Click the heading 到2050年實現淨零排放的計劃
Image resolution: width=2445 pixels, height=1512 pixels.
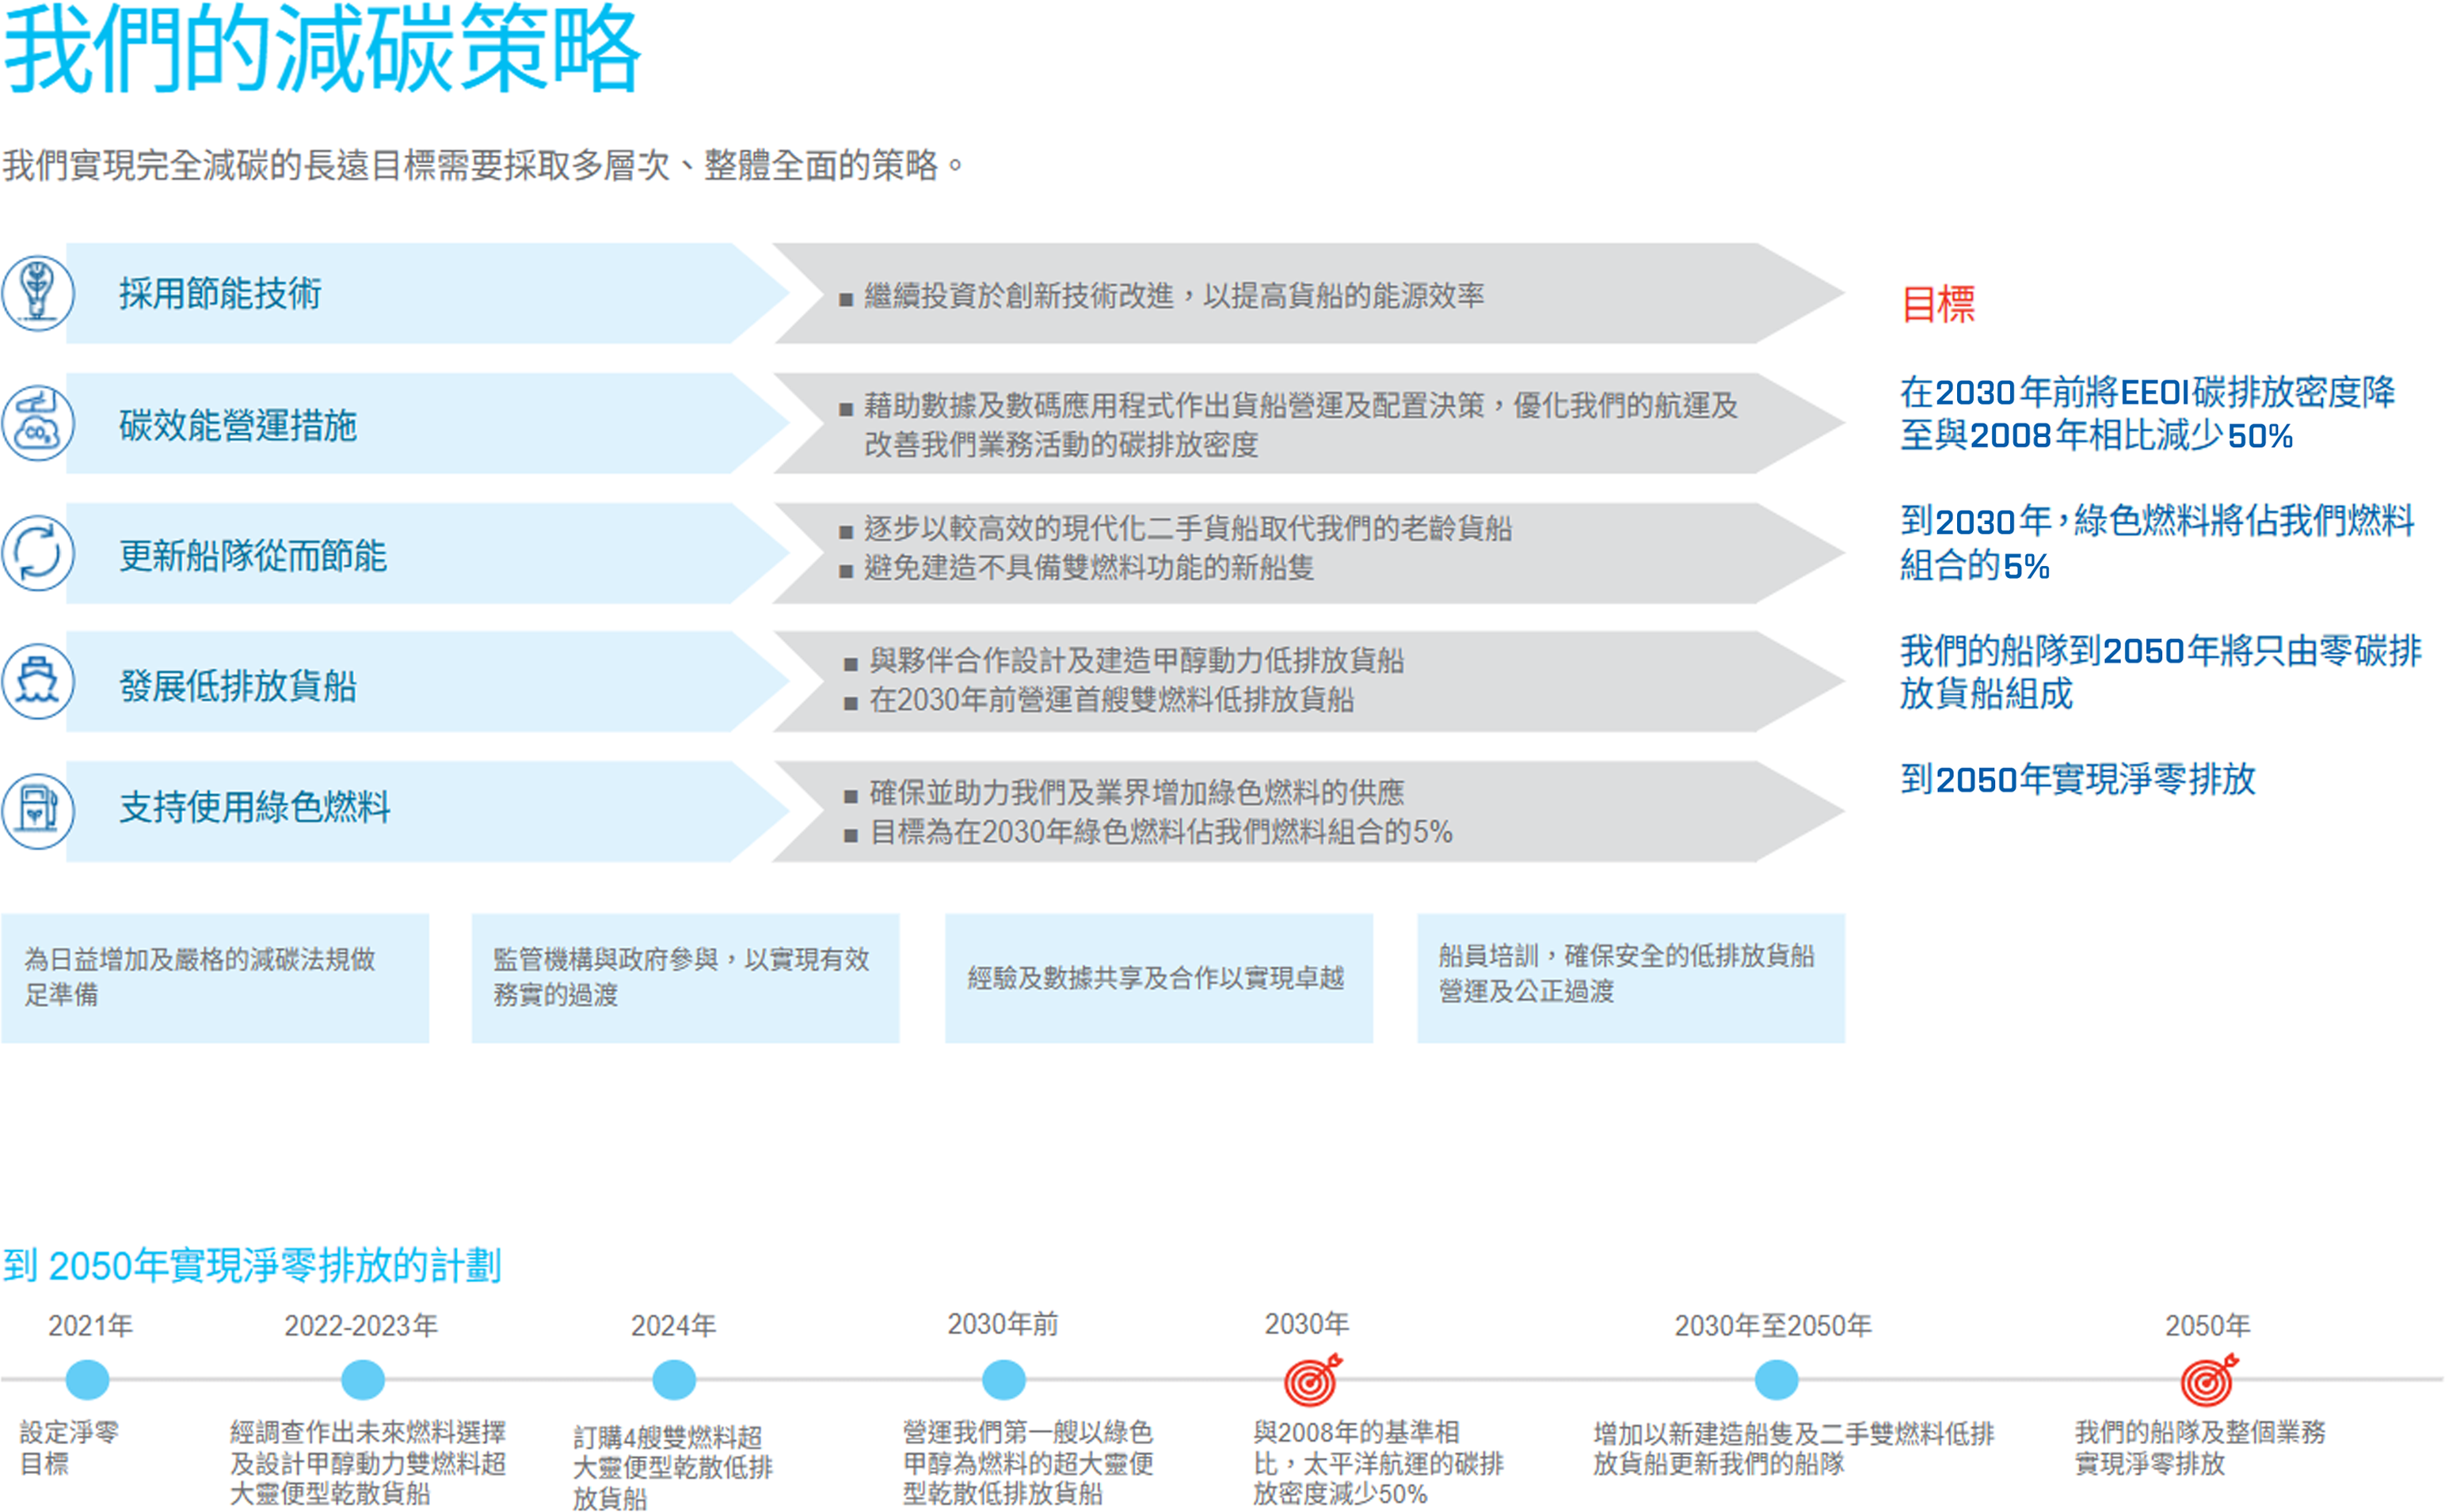point(251,1266)
